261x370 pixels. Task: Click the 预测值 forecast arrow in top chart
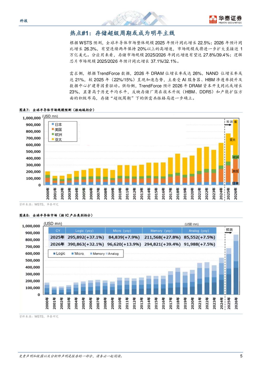point(228,125)
